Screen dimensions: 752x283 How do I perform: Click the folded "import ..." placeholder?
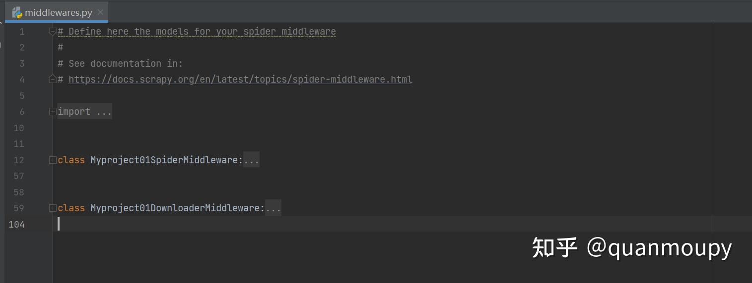[84, 112]
